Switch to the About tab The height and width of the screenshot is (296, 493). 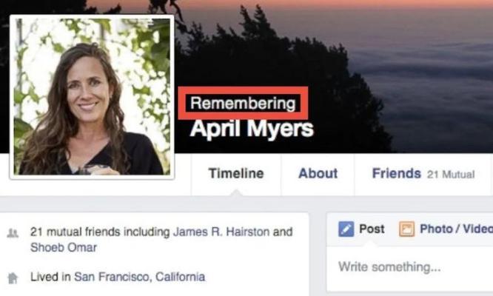point(318,174)
